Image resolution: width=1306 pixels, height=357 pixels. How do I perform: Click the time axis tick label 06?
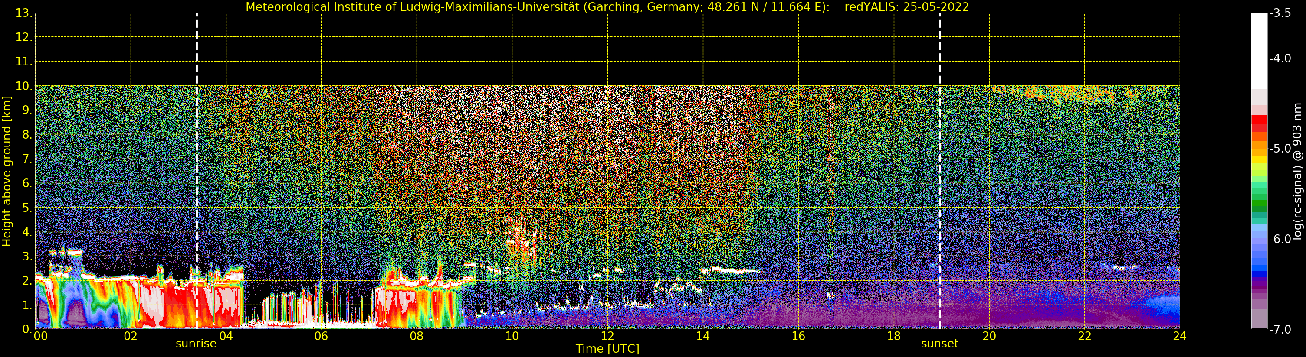click(x=322, y=336)
